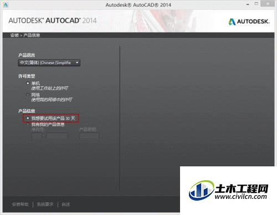Maximize the AutoCAD 2014 installer window
Screen dimensions: 277x215
257,4
